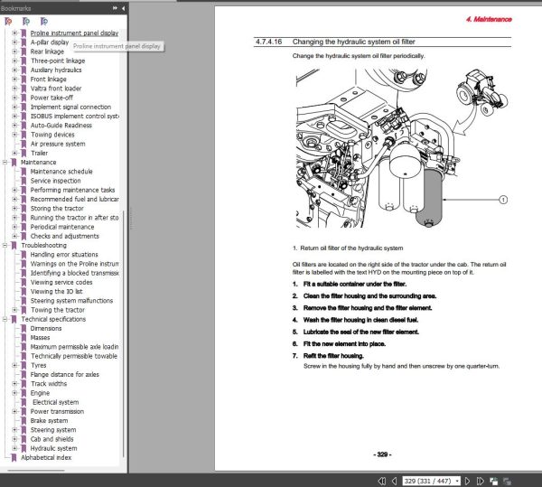Viewport: 542px width, 487px height.
Task: Open the Implement signal connection bookmark
Action: pos(70,107)
